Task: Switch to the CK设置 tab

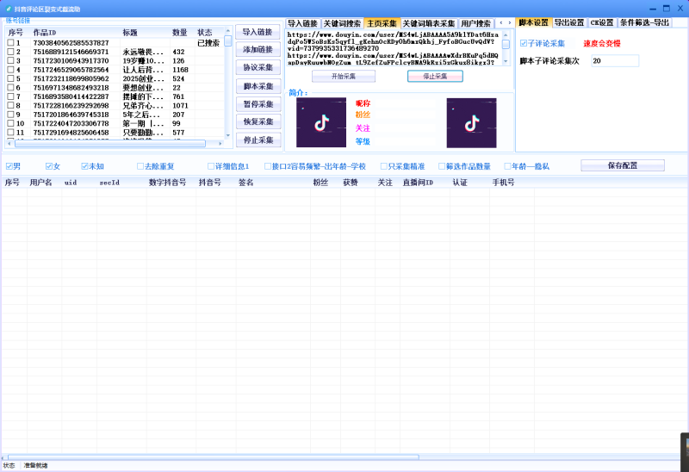Action: pos(602,22)
